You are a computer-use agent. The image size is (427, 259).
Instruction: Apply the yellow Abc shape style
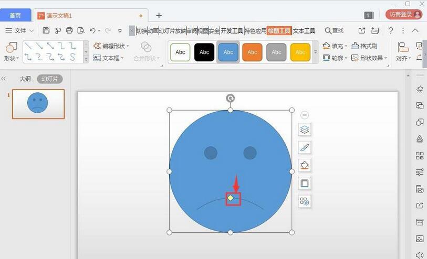pyautogui.click(x=300, y=52)
